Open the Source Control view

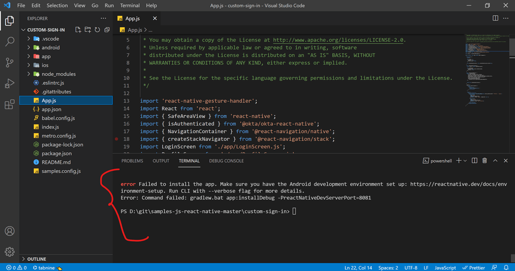click(x=9, y=63)
